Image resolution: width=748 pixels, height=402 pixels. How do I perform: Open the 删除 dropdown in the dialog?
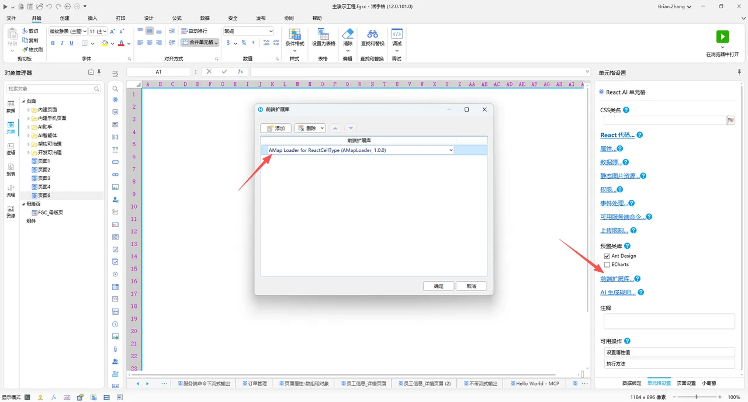(x=322, y=128)
